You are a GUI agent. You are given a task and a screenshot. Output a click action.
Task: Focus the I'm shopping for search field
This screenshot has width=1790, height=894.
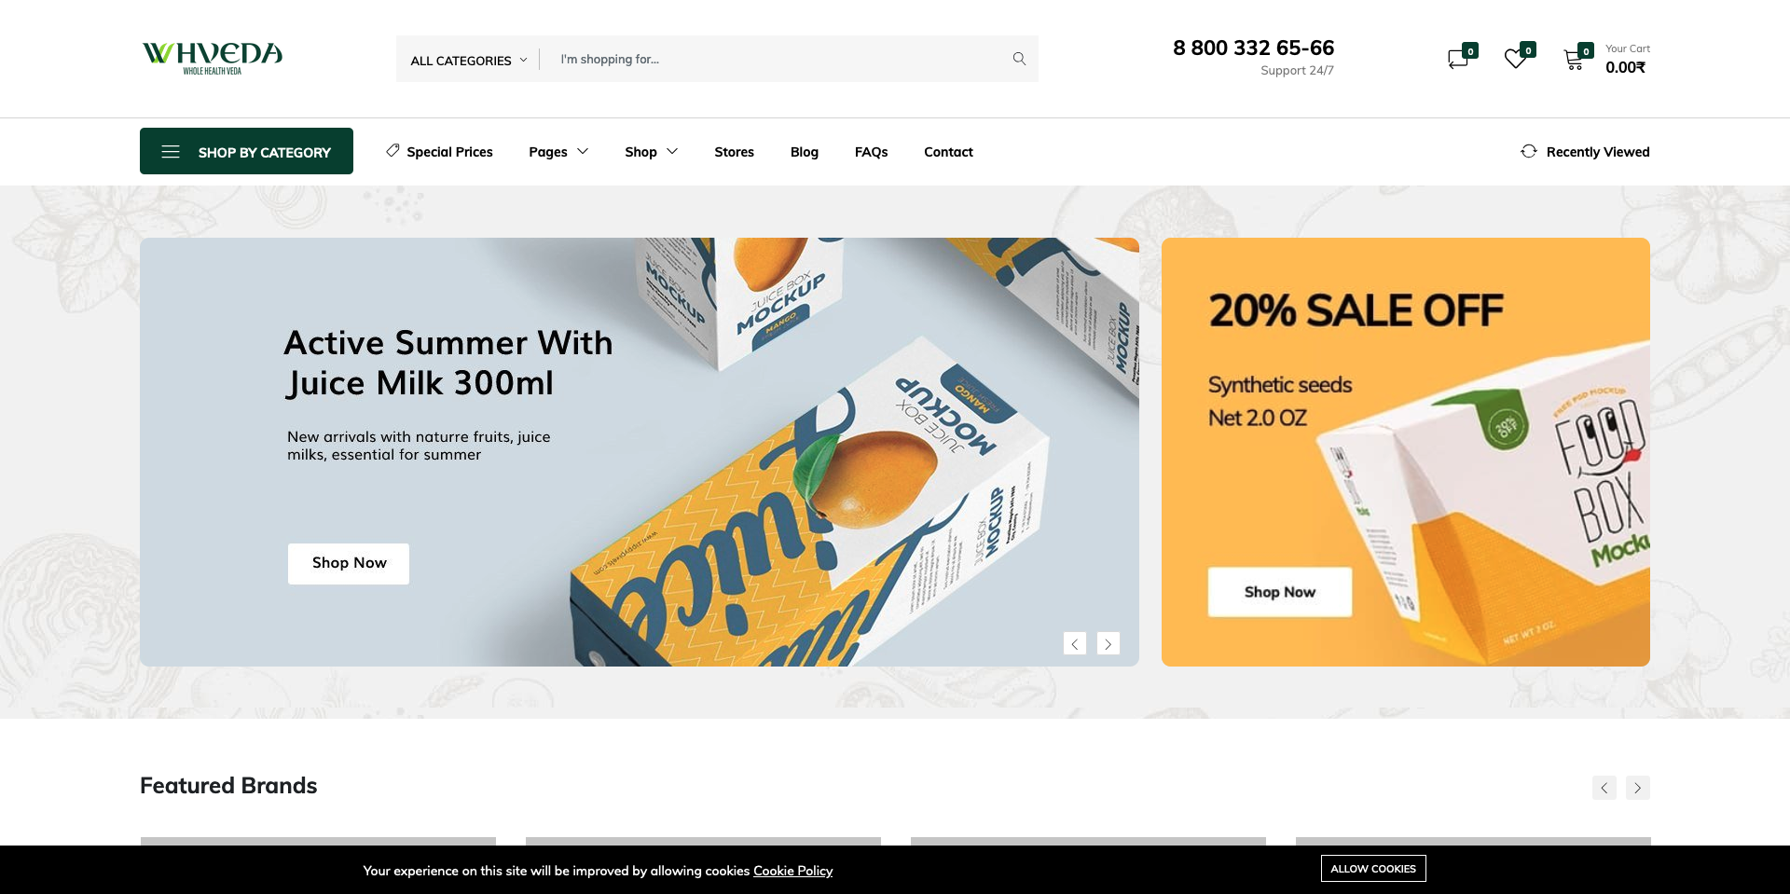click(778, 59)
